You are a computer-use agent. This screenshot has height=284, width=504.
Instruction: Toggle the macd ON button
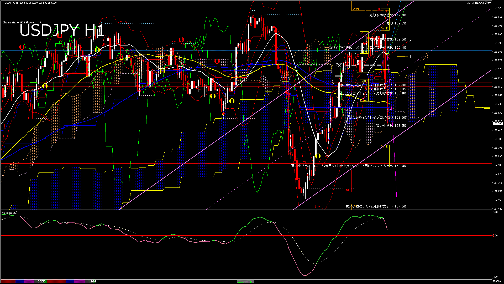(245, 281)
